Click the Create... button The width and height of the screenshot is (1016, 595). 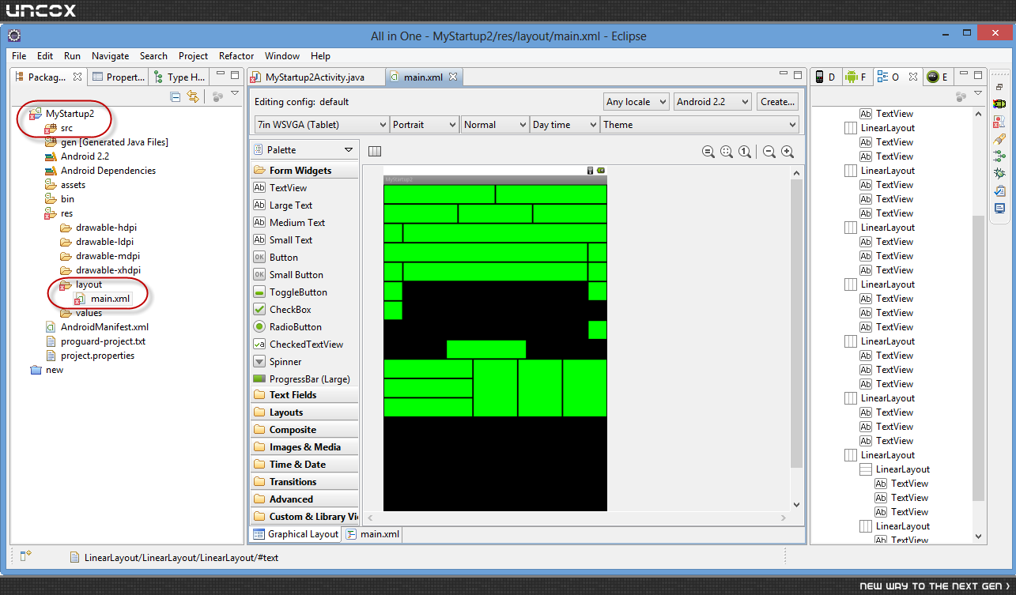click(777, 101)
